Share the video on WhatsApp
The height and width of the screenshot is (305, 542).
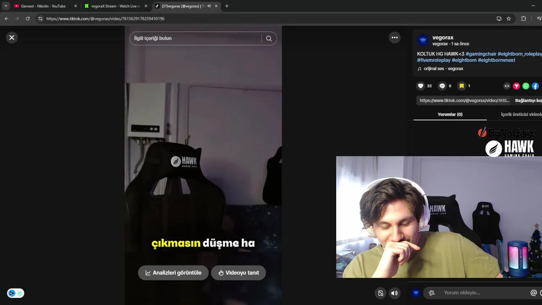coord(526,86)
